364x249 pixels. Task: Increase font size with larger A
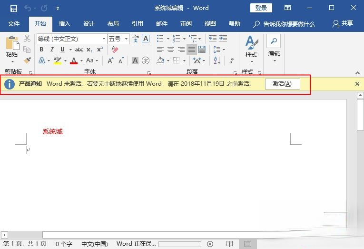point(110,61)
